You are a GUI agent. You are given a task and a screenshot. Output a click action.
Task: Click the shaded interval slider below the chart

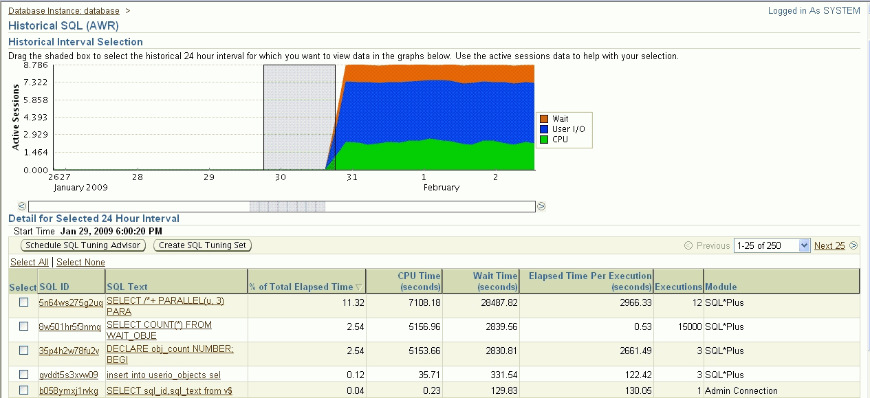point(287,205)
